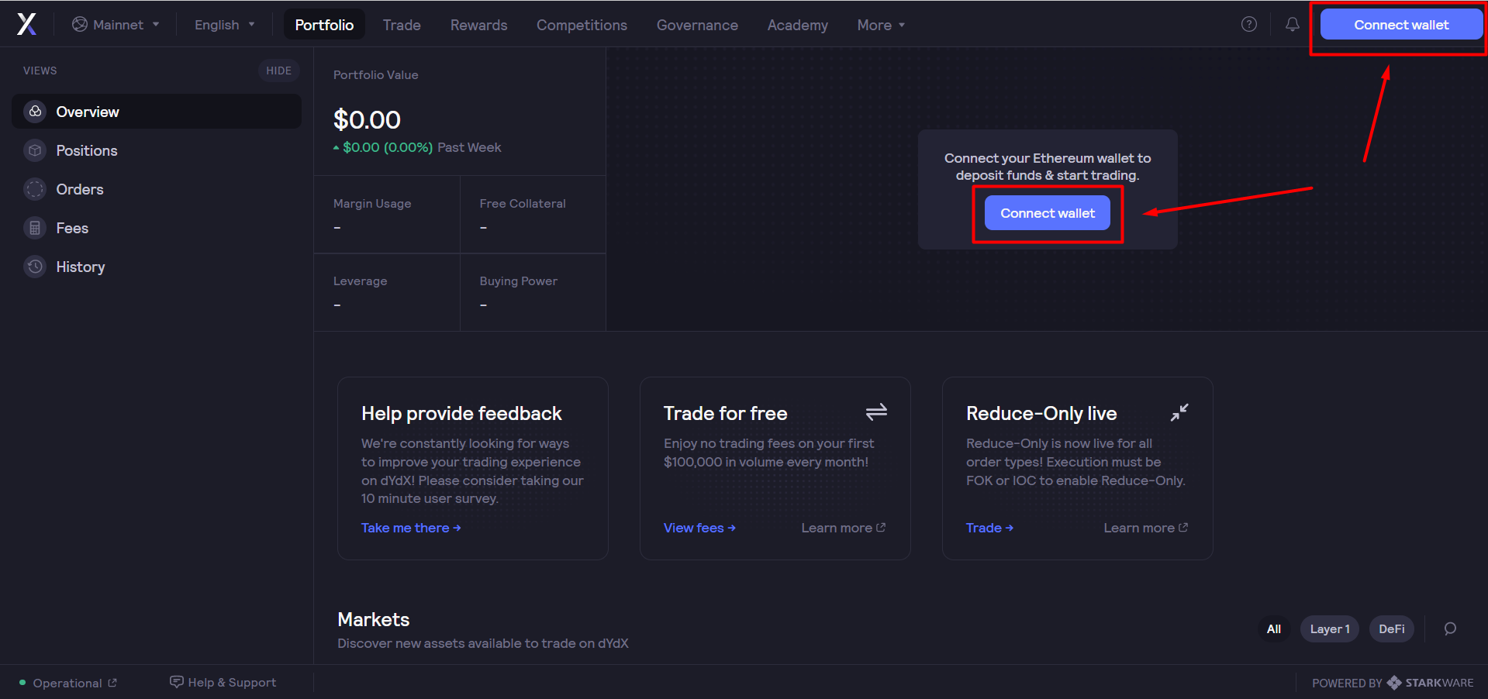Image resolution: width=1488 pixels, height=699 pixels.
Task: Go to the Trade tab
Action: click(x=402, y=25)
